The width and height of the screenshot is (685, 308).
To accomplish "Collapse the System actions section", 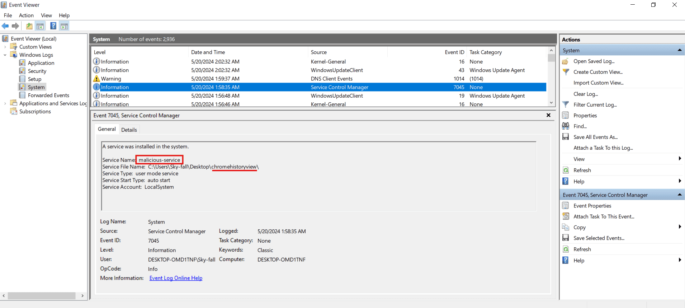I will [x=679, y=50].
